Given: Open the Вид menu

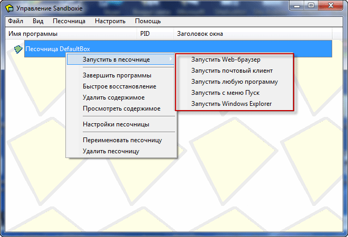Looking at the screenshot, I should tap(38, 21).
